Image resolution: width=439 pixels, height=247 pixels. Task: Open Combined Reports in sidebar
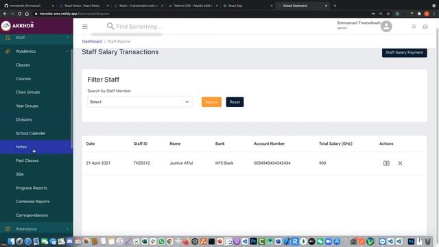tap(32, 202)
